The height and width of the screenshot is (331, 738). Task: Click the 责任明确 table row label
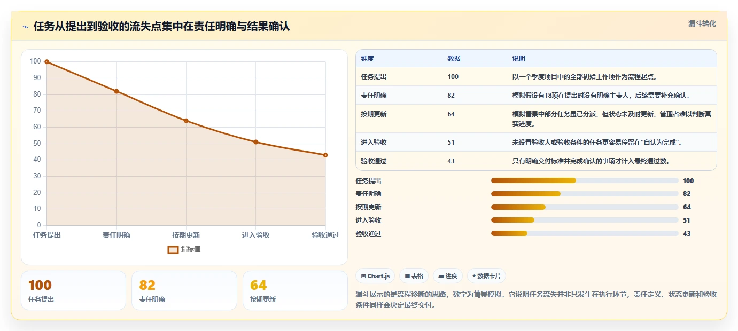pyautogui.click(x=374, y=96)
